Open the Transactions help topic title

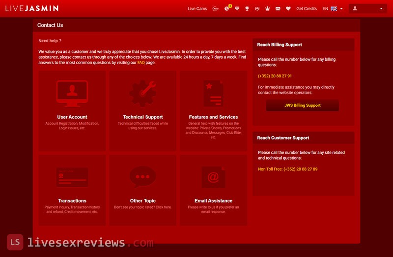click(x=72, y=201)
